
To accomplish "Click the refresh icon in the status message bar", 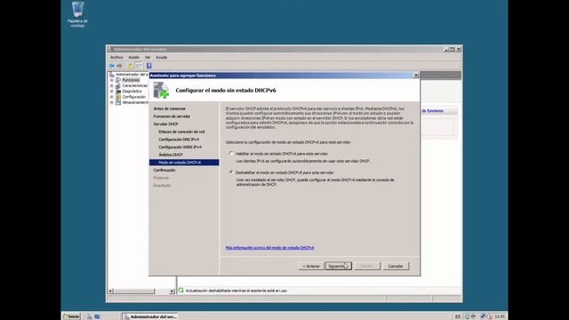I will point(181,291).
